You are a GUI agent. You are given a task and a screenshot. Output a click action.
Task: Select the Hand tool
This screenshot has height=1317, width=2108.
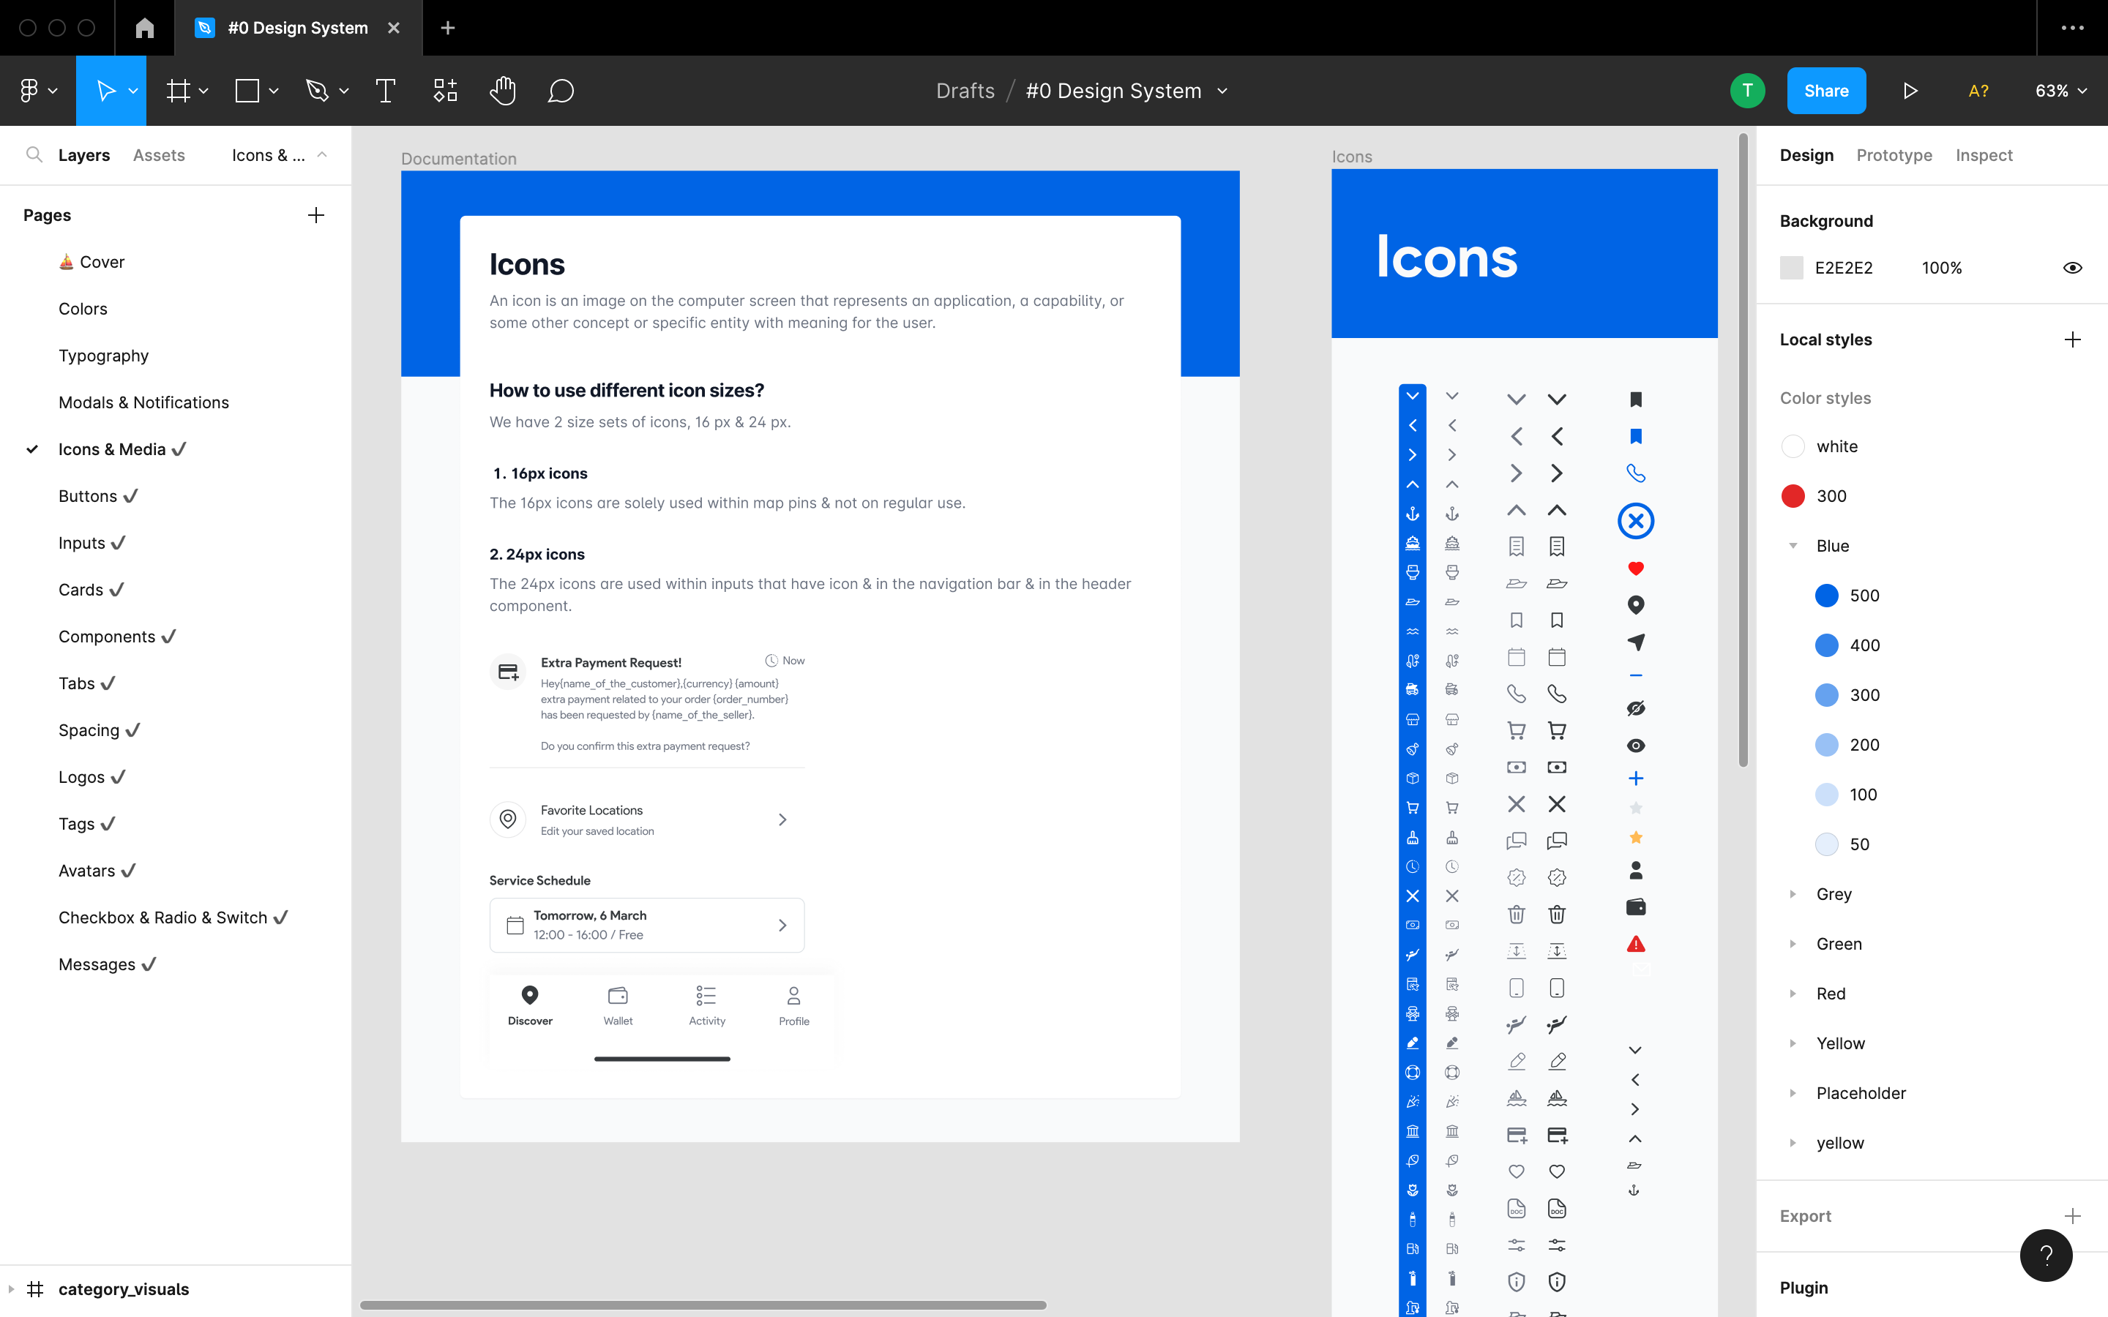pos(503,91)
